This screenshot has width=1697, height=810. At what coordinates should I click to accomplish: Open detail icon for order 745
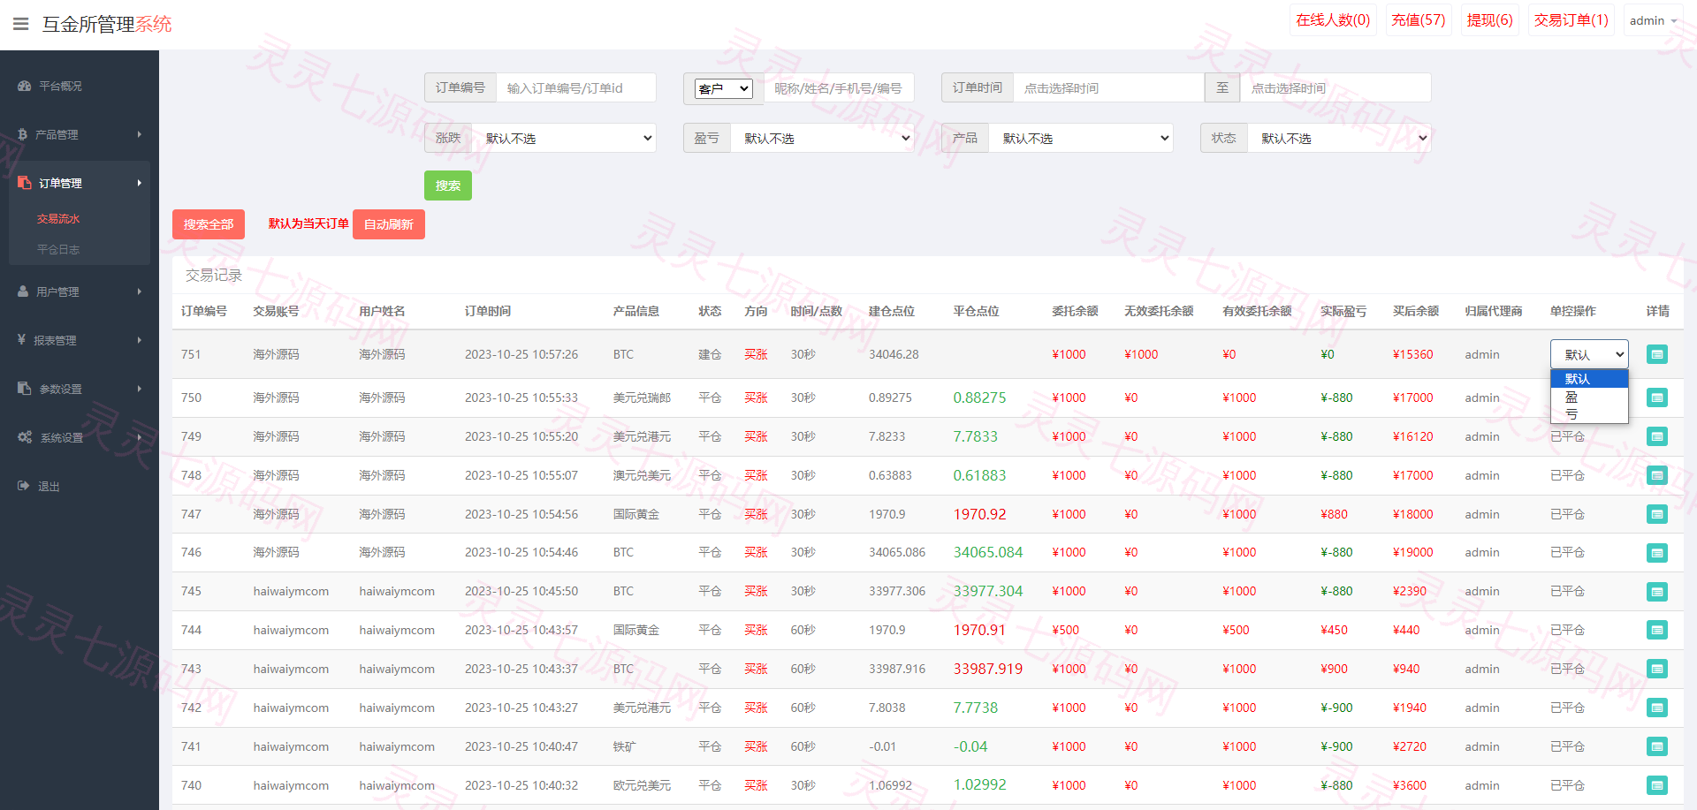coord(1657,592)
